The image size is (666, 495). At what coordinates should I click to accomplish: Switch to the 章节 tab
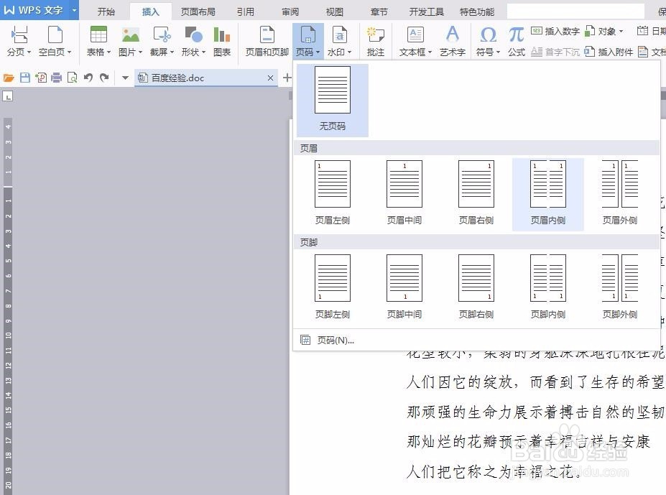coord(379,12)
